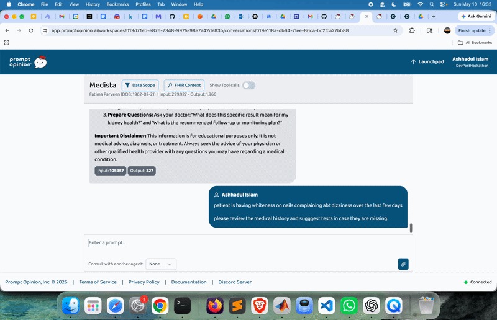
Task: Open the apps grid shortcut in the bookmarks bar
Action: [7, 43]
